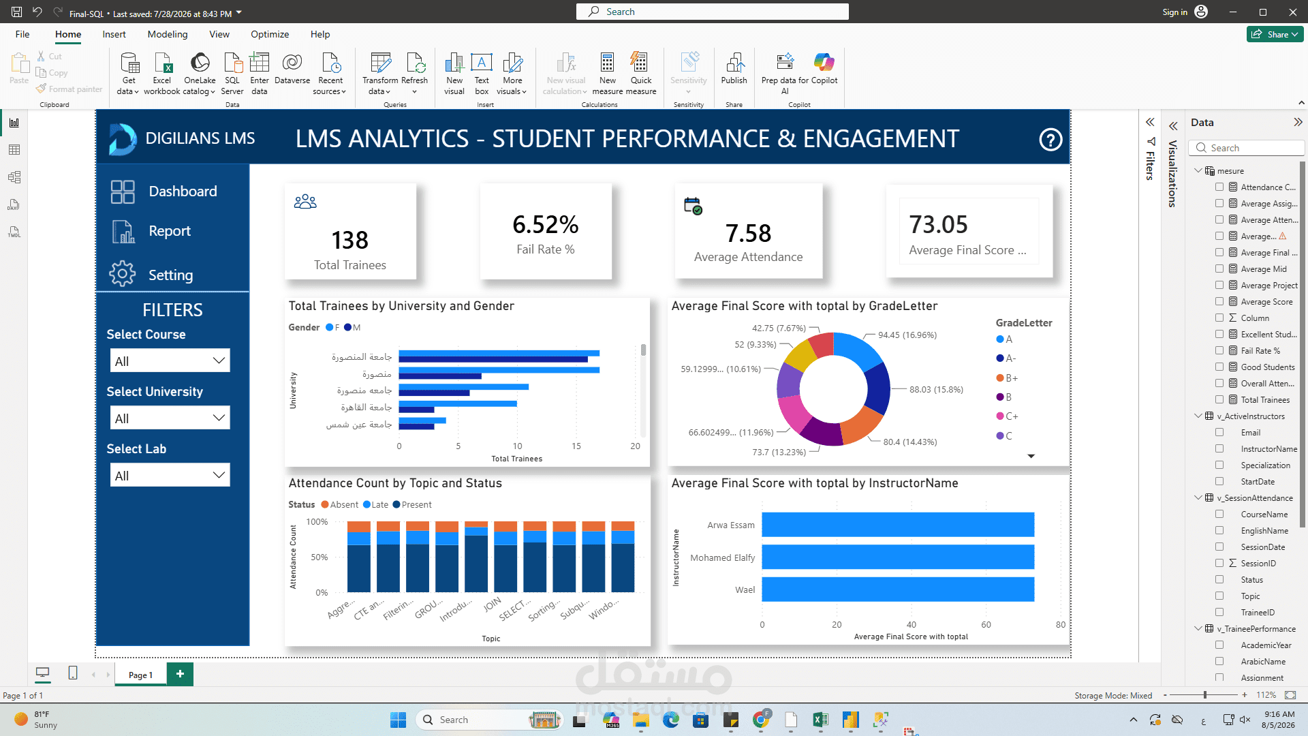Click the Share button
Screen dimensions: 1308x736
coord(1275,34)
